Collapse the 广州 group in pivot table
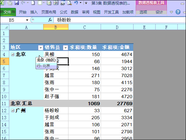This screenshot has height=140, width=186. click(13, 110)
